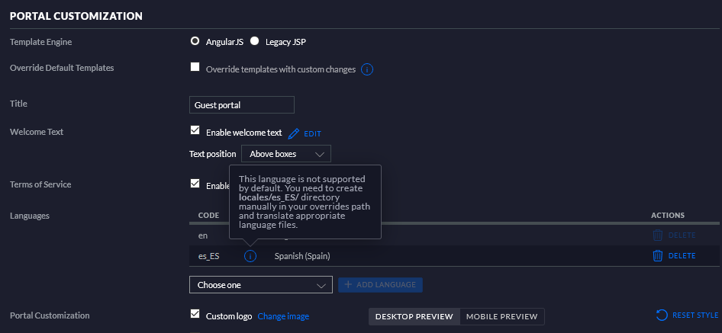Switch to the Desktop Preview tab
The image size is (722, 333).
coord(414,316)
